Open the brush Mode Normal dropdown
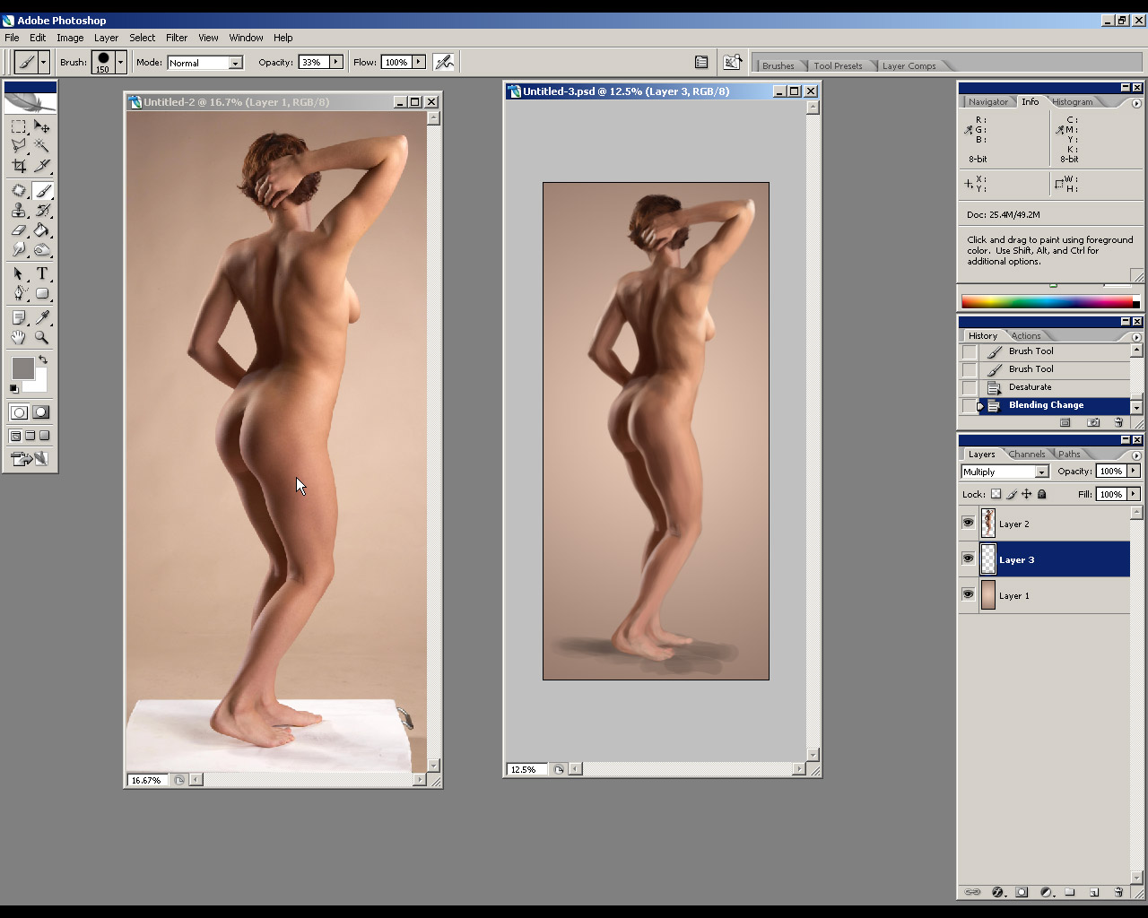 (x=235, y=63)
